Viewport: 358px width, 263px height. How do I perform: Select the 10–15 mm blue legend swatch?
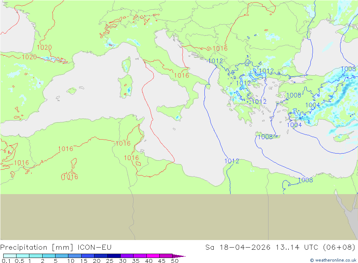click(x=75, y=256)
